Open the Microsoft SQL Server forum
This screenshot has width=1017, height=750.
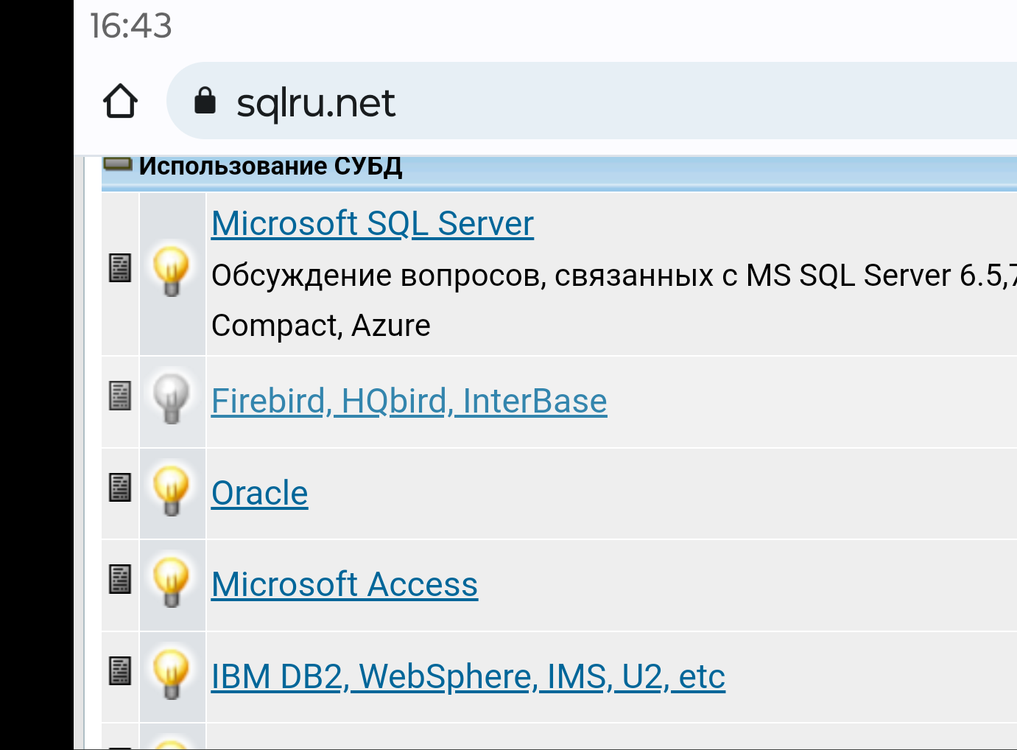click(372, 224)
